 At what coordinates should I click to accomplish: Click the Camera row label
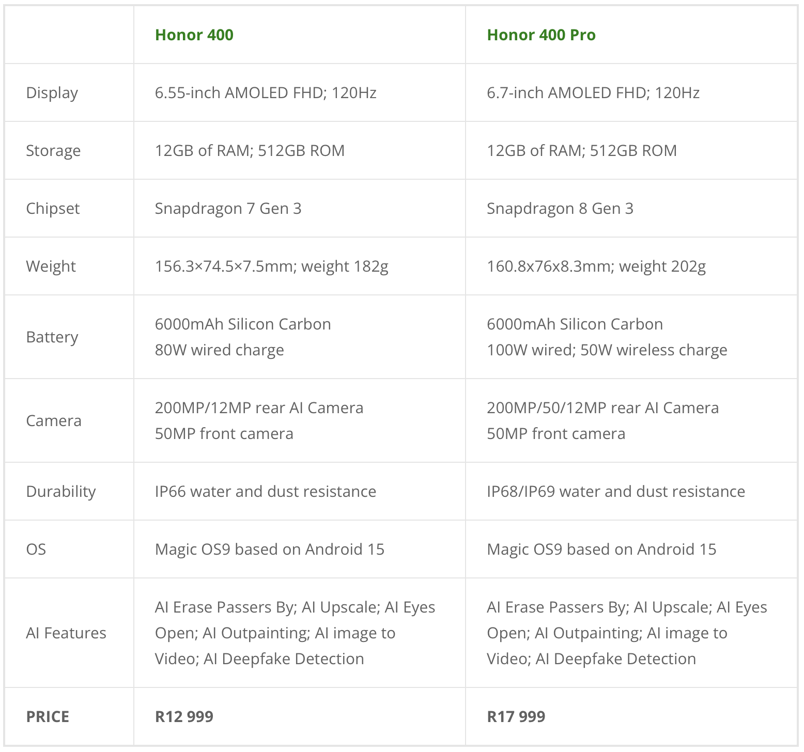54,421
